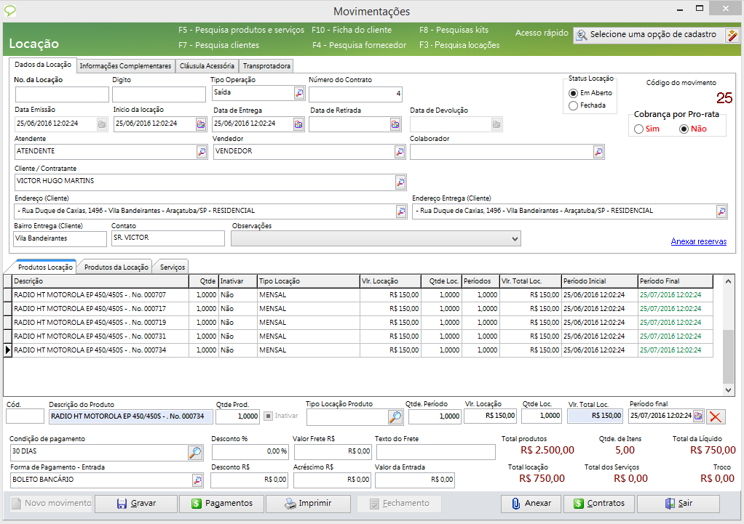Viewport: 744px width, 524px height.
Task: Click search icon beside Tipo Operação field
Action: point(299,94)
